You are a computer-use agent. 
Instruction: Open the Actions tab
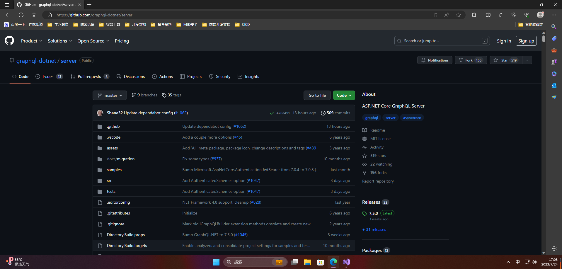pyautogui.click(x=163, y=76)
